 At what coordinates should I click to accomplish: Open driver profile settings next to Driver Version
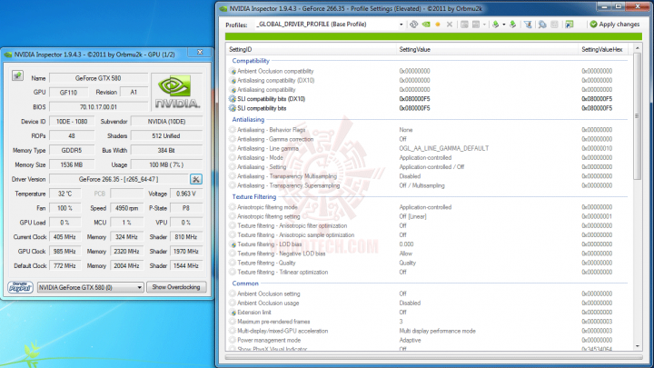[196, 179]
